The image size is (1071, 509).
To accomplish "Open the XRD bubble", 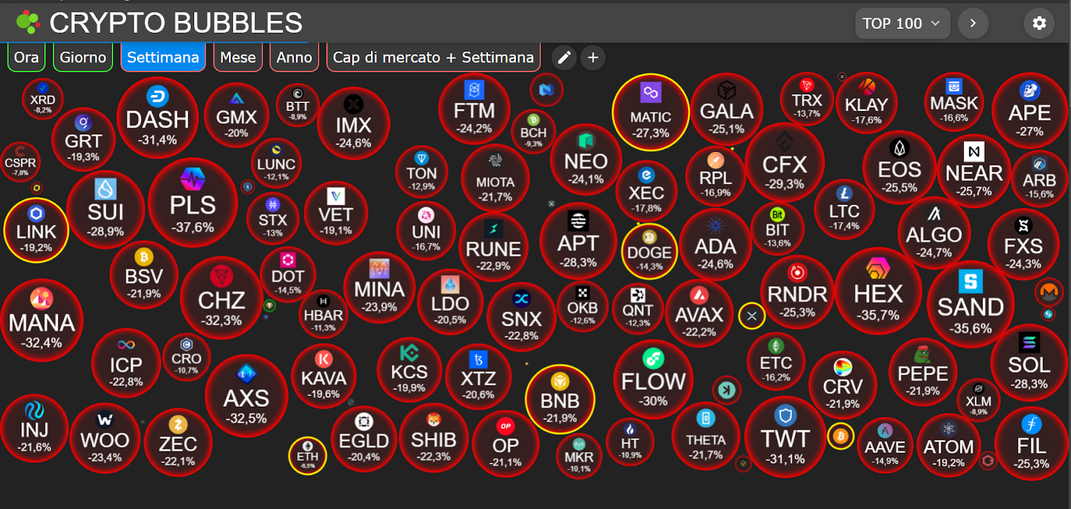I will (43, 98).
